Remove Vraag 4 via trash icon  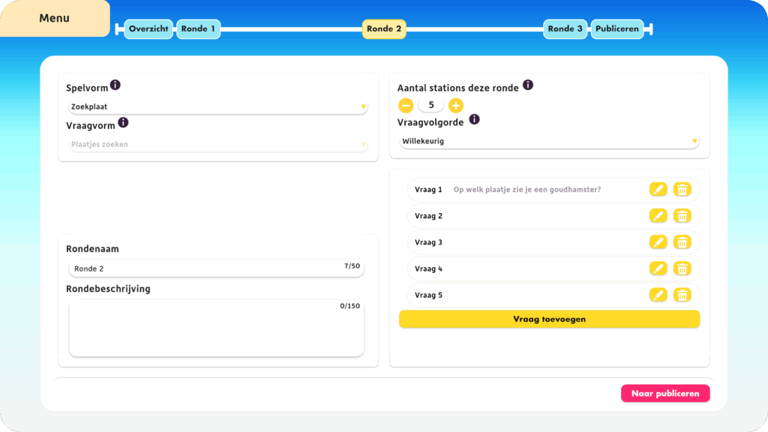click(682, 268)
